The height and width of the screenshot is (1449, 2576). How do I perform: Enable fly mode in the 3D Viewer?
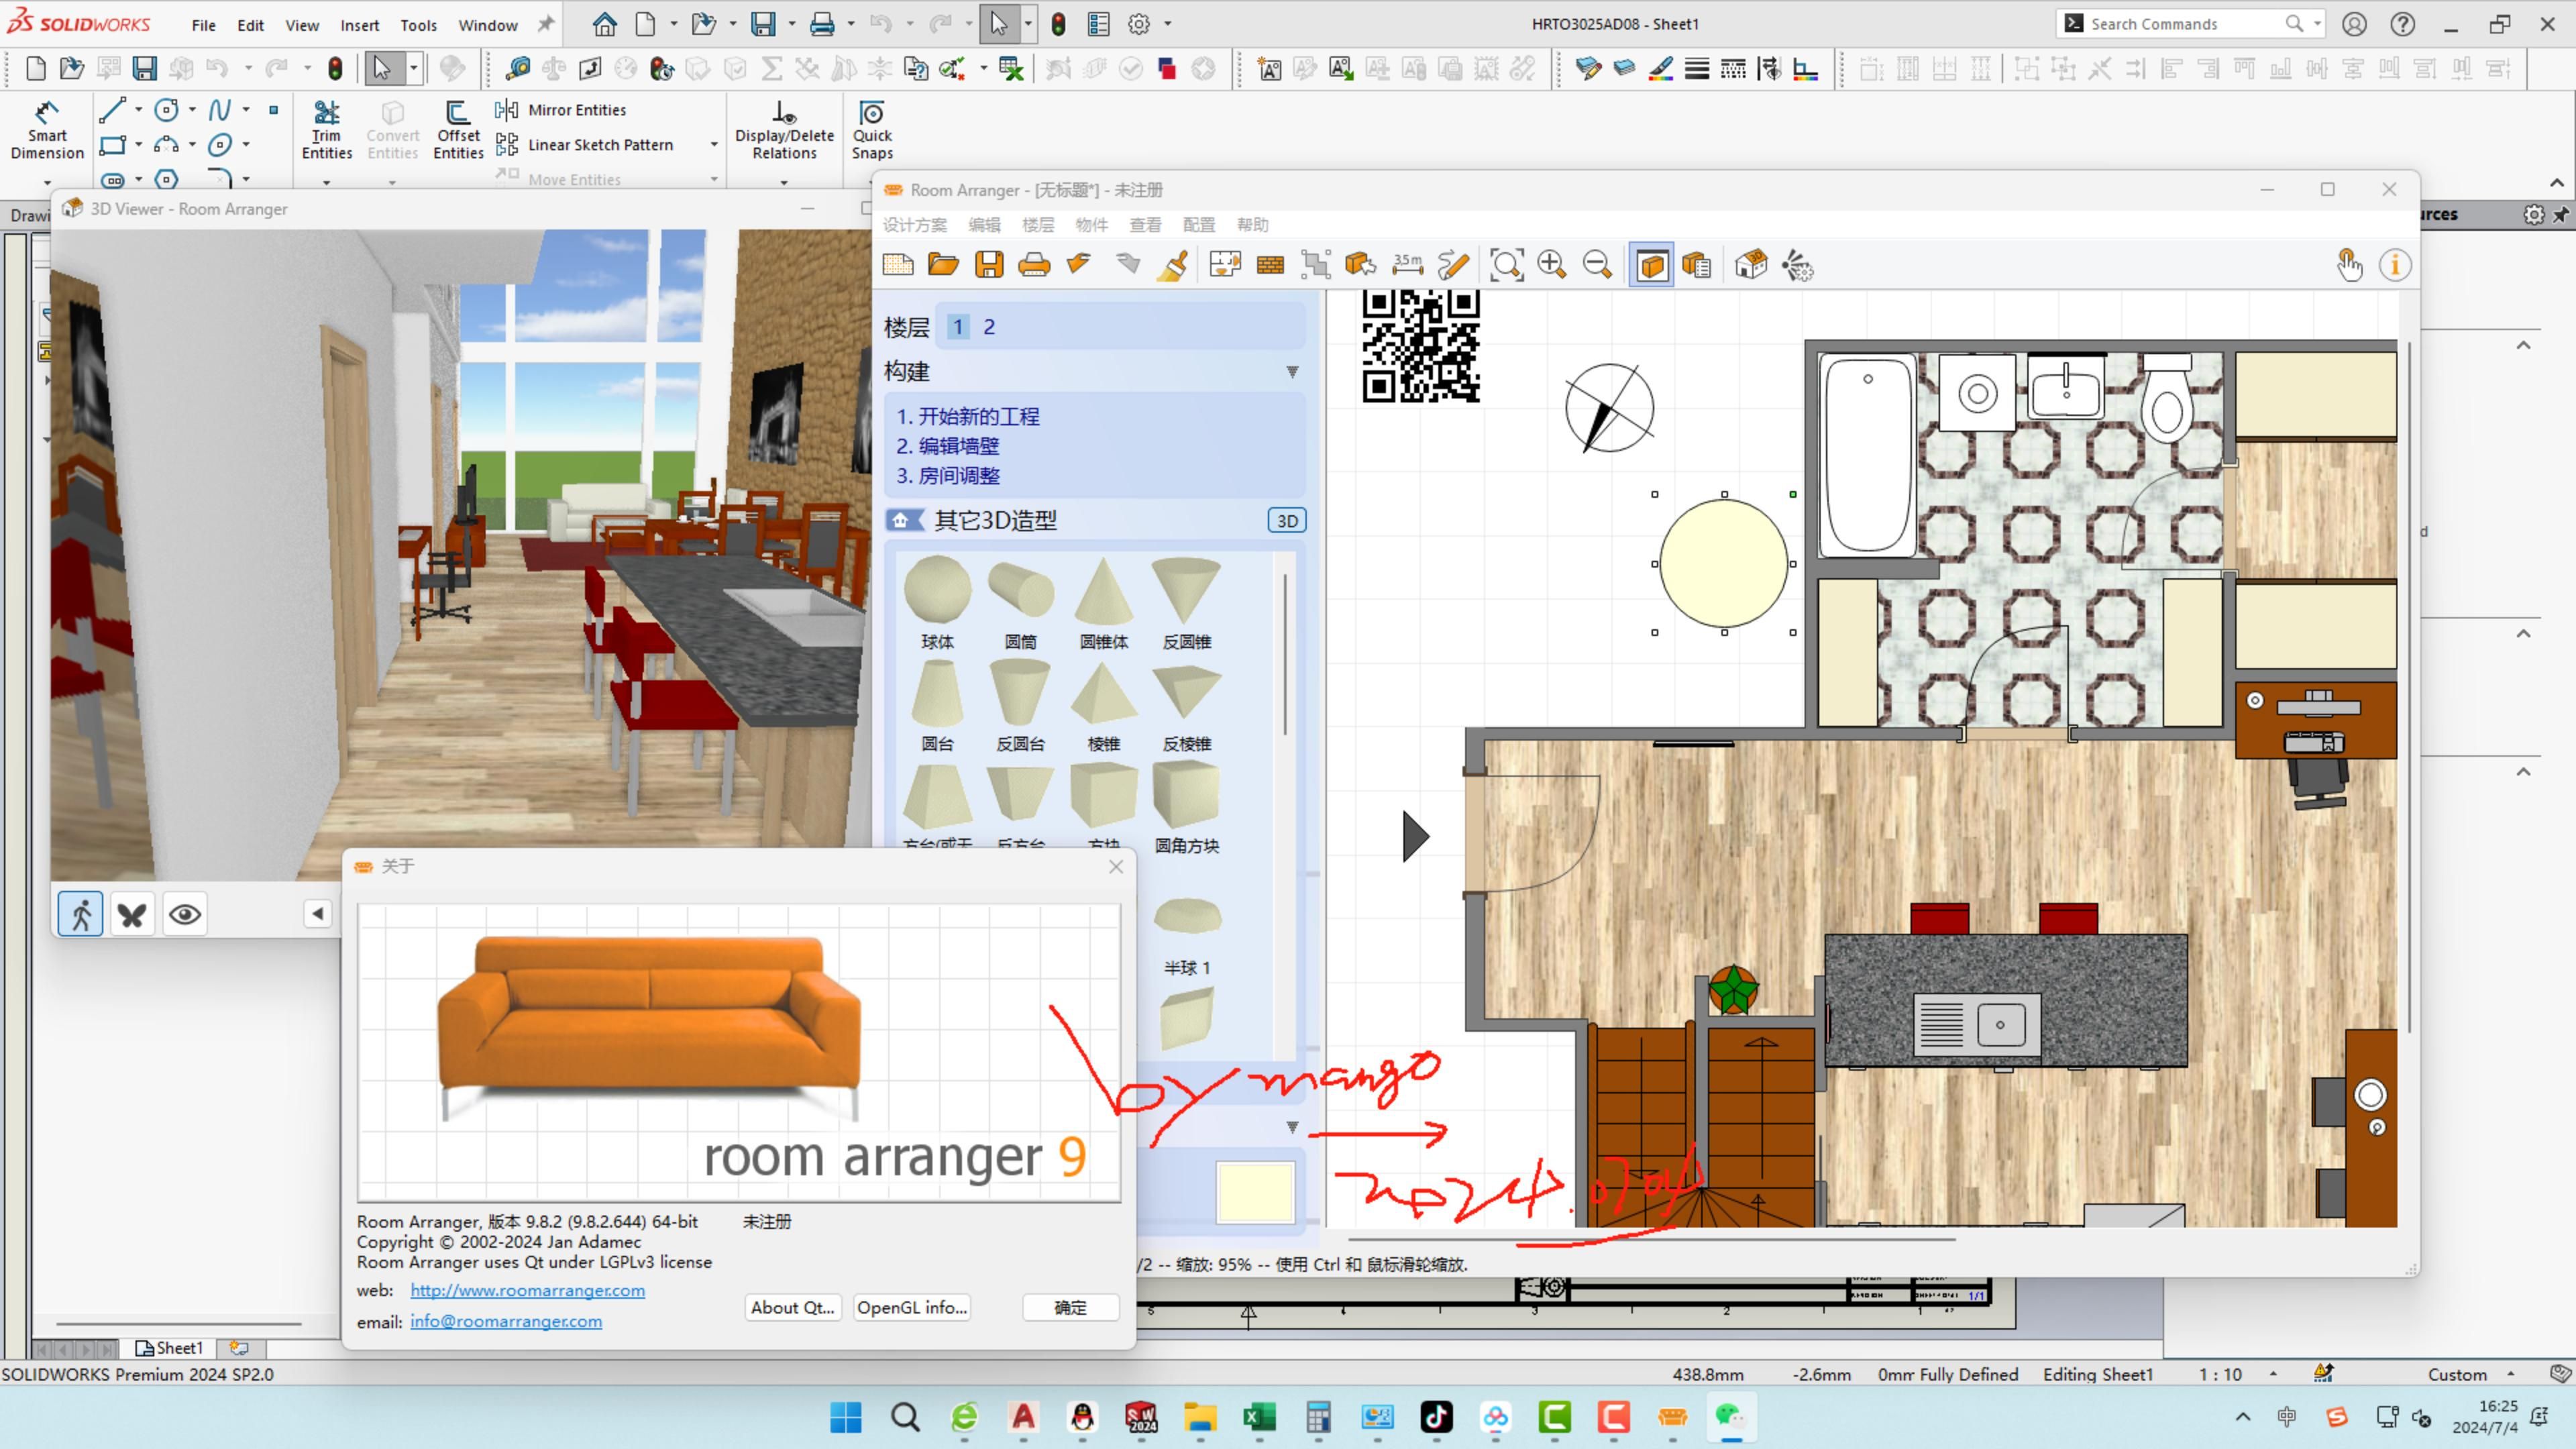(x=132, y=913)
